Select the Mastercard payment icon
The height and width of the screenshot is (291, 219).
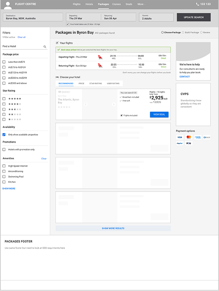189,137
